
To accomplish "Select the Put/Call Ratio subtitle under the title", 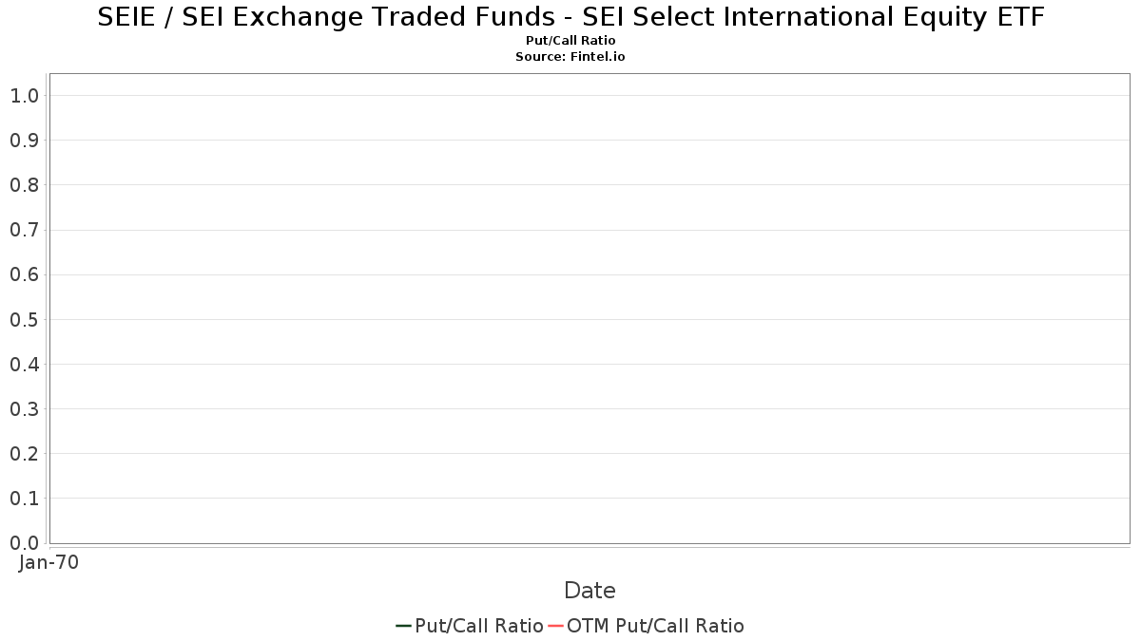I will pyautogui.click(x=570, y=41).
